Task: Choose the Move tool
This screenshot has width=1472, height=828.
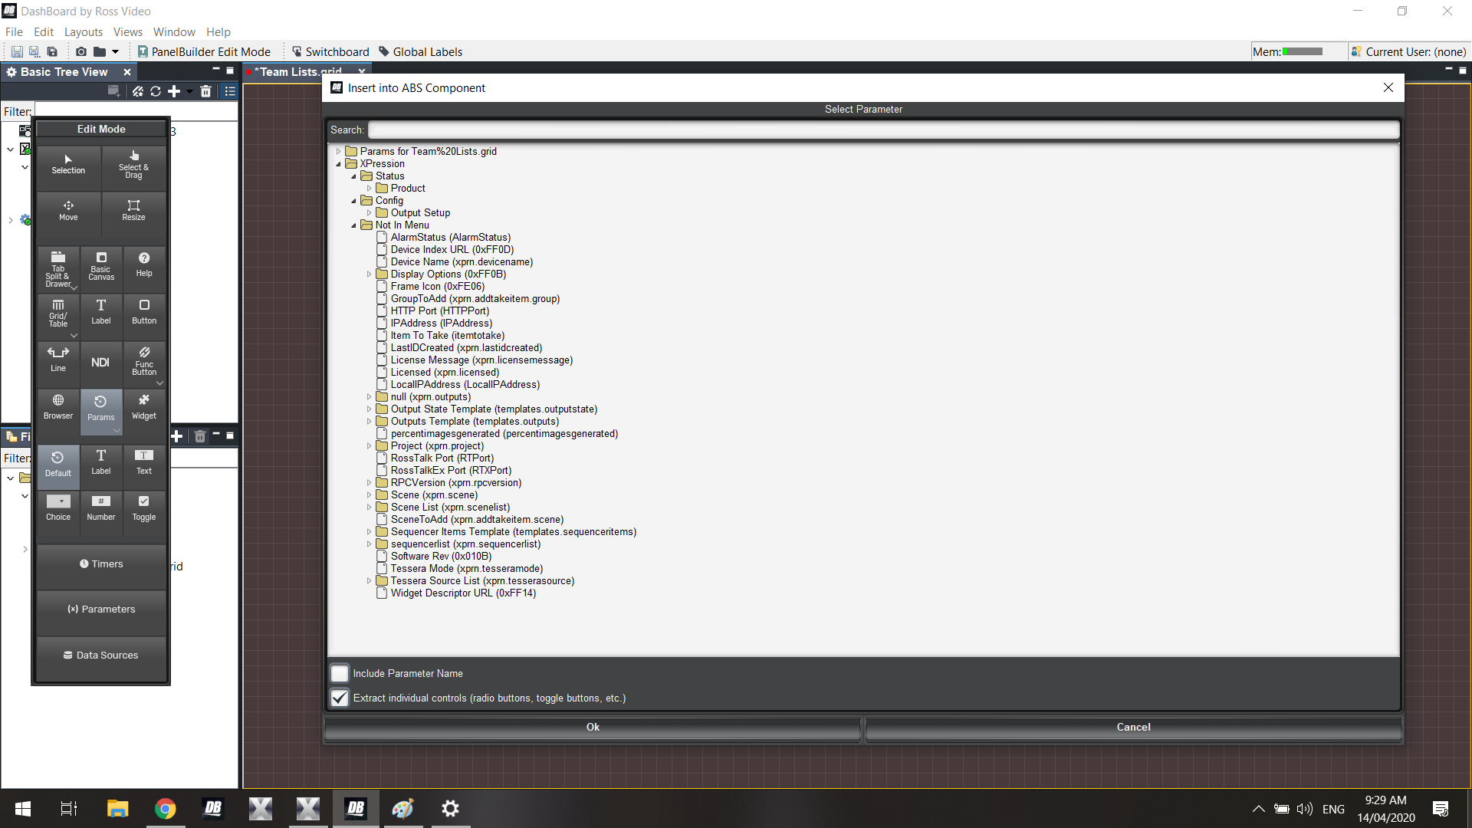Action: point(68,210)
